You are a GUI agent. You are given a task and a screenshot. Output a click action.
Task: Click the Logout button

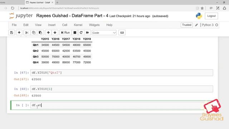pyautogui.click(x=211, y=16)
